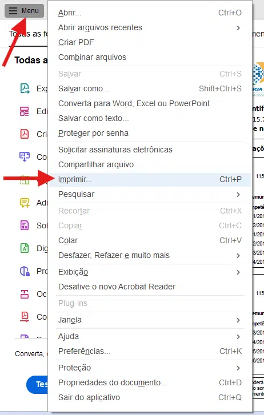Select Combinar arquivos menu entry
Viewport: 264px width, 415px height.
[x=150, y=57]
